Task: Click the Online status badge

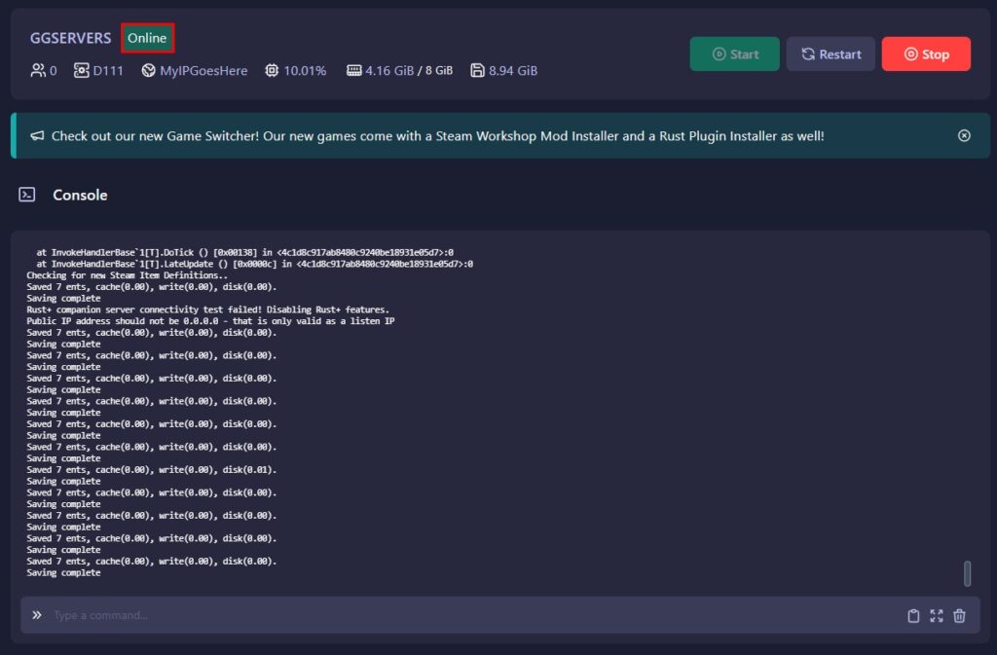Action: [147, 38]
